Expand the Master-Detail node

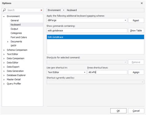(4, 80)
